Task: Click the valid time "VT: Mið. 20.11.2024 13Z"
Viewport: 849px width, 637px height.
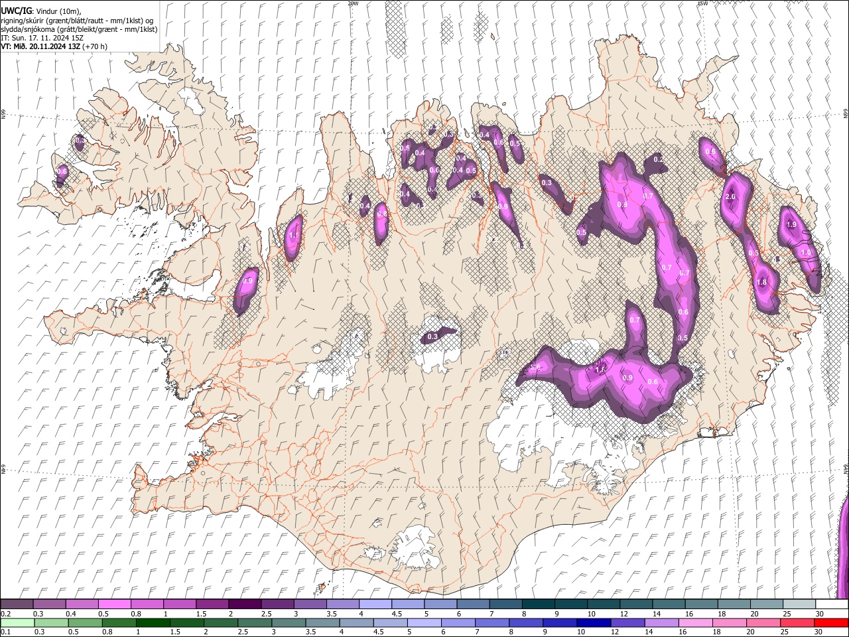Action: 40,46
